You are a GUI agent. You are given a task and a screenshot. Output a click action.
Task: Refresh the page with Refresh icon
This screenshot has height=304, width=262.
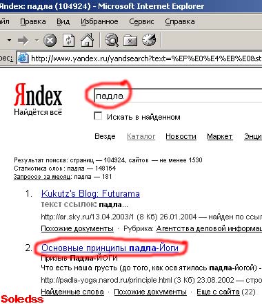69,41
